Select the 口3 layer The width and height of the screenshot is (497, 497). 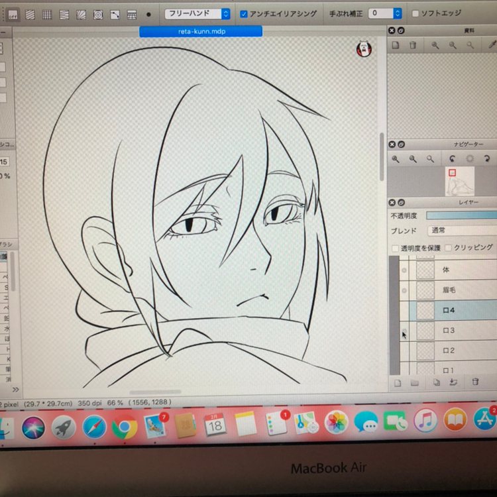pyautogui.click(x=453, y=331)
